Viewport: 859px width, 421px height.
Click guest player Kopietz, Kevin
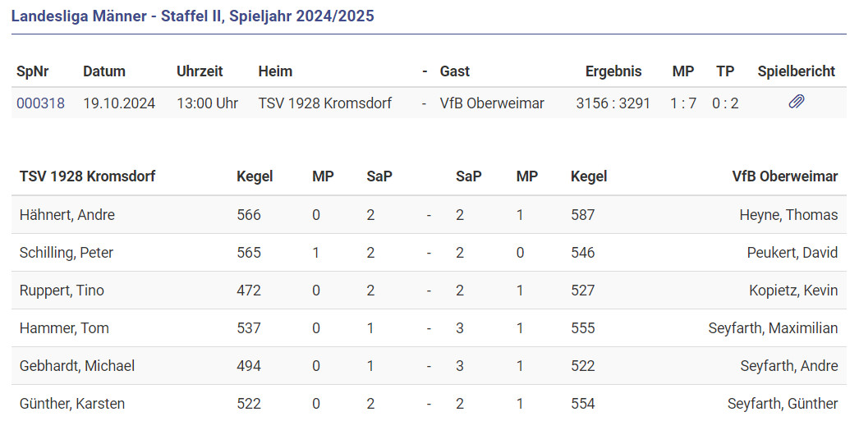click(x=793, y=291)
